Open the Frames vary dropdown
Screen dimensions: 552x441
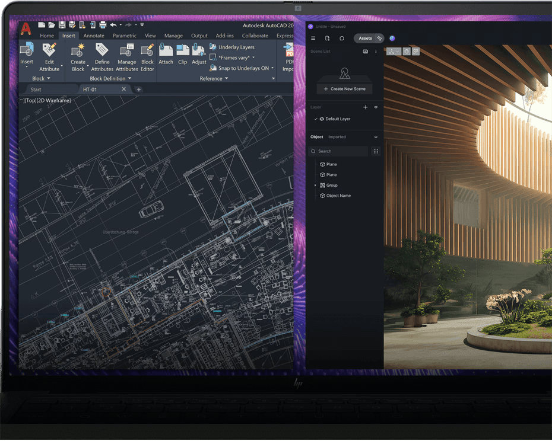click(253, 57)
